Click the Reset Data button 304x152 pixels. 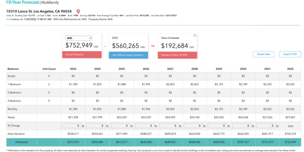[x=263, y=54]
